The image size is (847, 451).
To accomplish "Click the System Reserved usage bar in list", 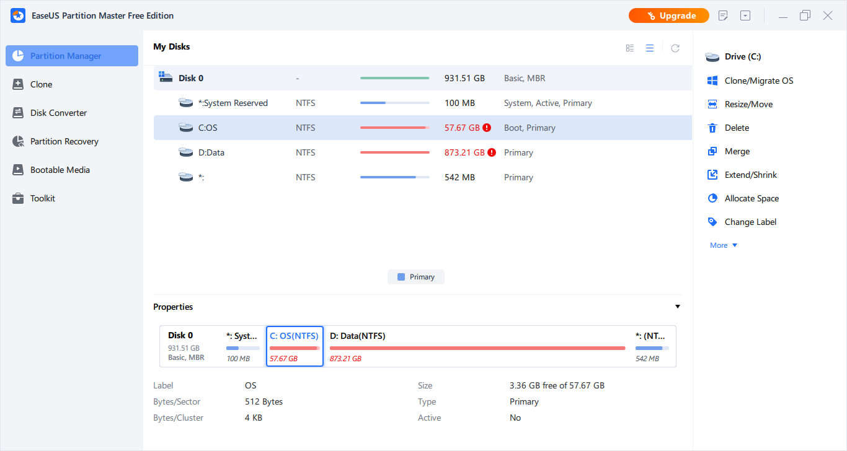I will (395, 103).
